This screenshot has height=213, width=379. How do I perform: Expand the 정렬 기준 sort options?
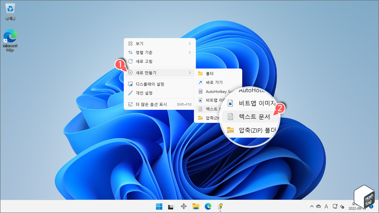pyautogui.click(x=160, y=52)
